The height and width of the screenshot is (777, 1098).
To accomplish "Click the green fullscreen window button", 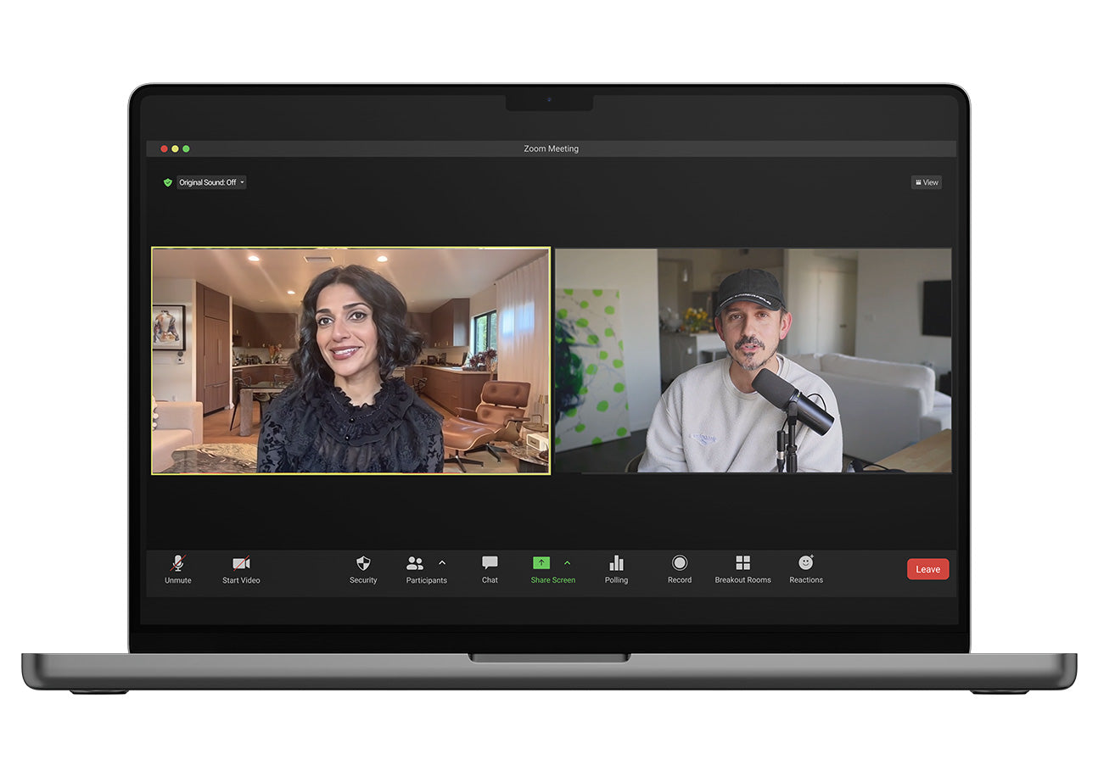I will [x=187, y=148].
